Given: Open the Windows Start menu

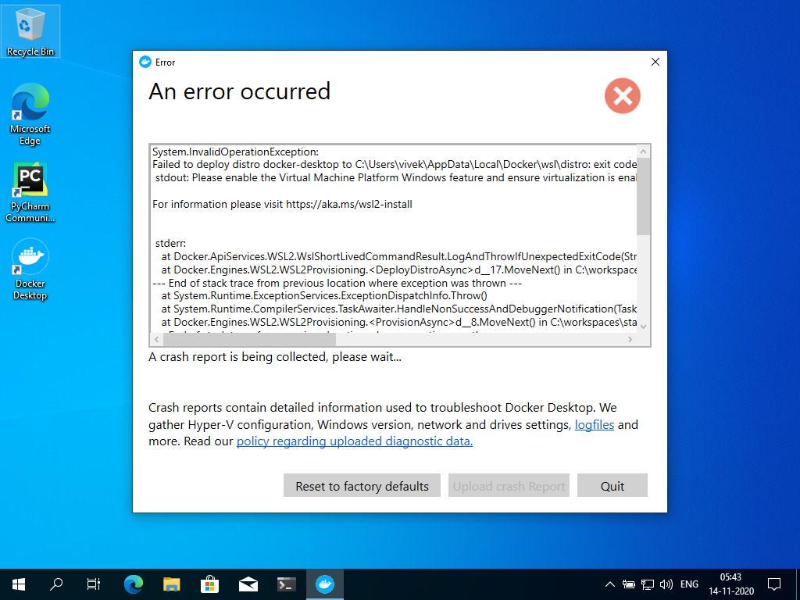Looking at the screenshot, I should 19,584.
